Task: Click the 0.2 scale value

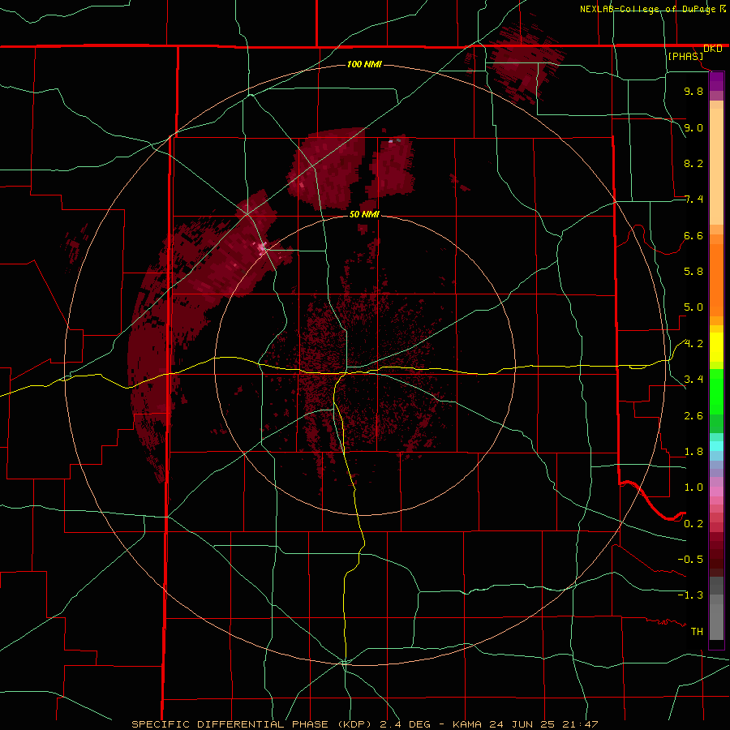Action: coord(693,524)
